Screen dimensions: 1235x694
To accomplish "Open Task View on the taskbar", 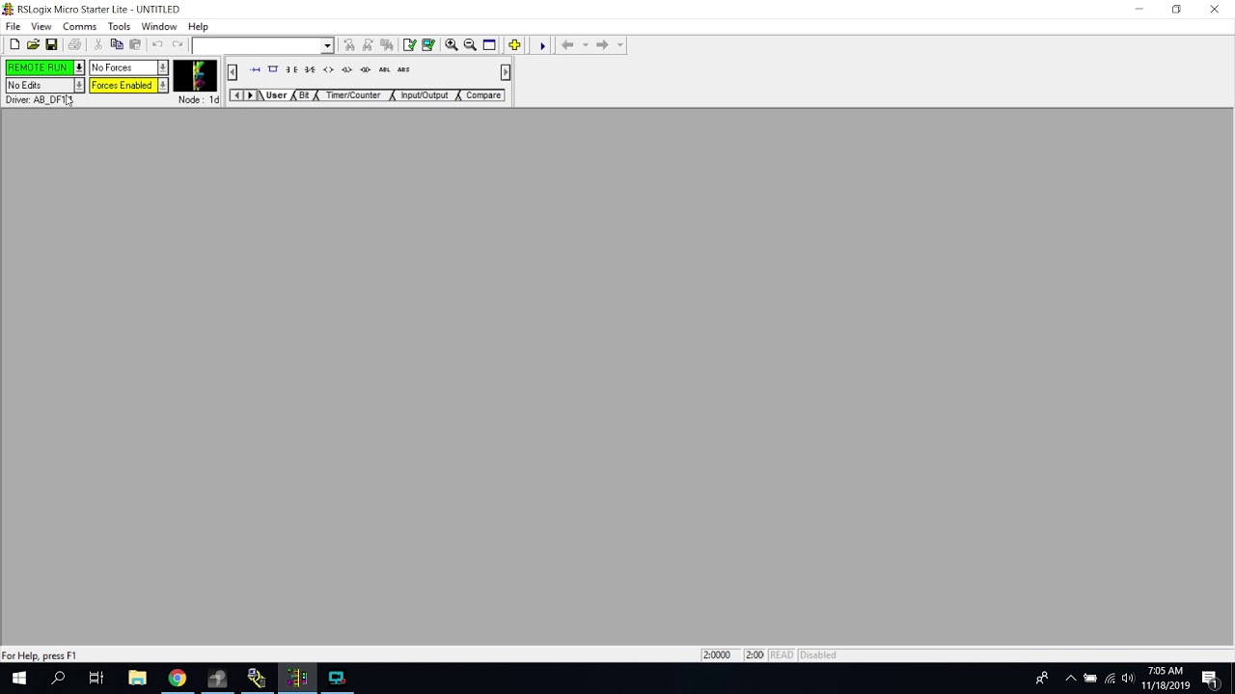I will click(96, 679).
